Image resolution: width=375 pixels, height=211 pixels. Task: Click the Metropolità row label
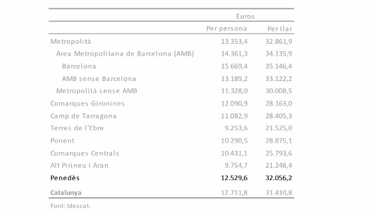coord(71,42)
